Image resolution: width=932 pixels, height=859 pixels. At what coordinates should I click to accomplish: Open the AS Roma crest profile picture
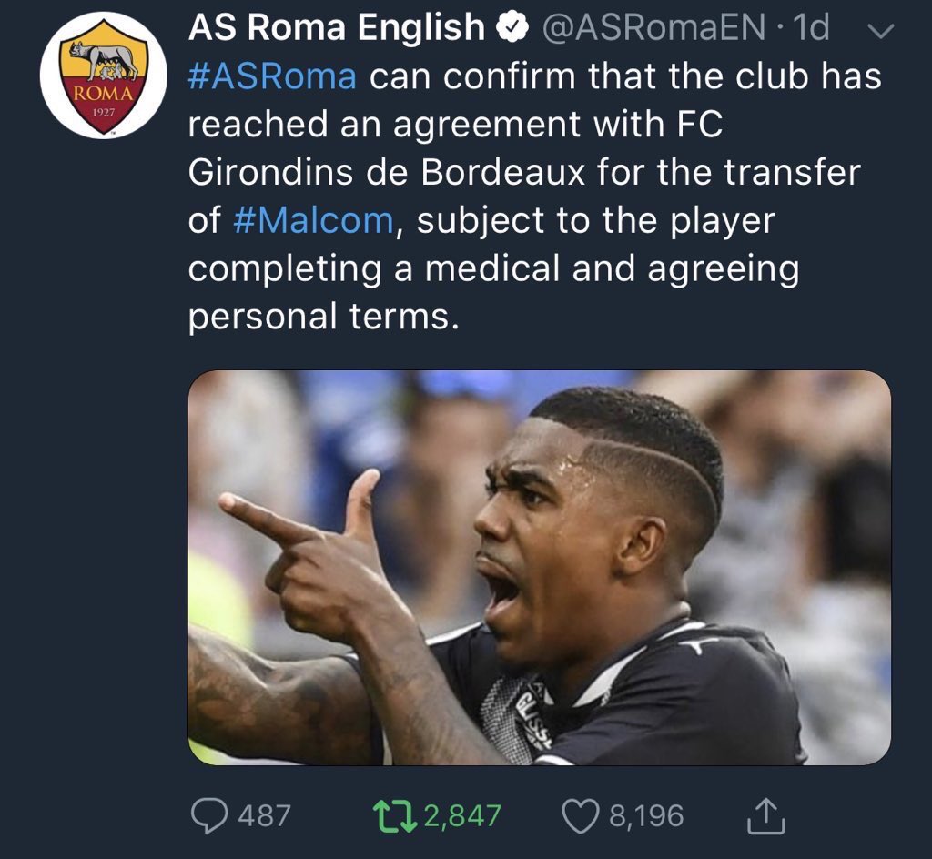click(104, 76)
